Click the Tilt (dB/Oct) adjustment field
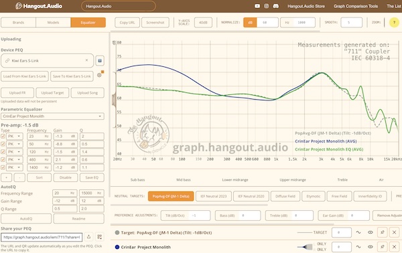The image size is (402, 253). [186, 216]
